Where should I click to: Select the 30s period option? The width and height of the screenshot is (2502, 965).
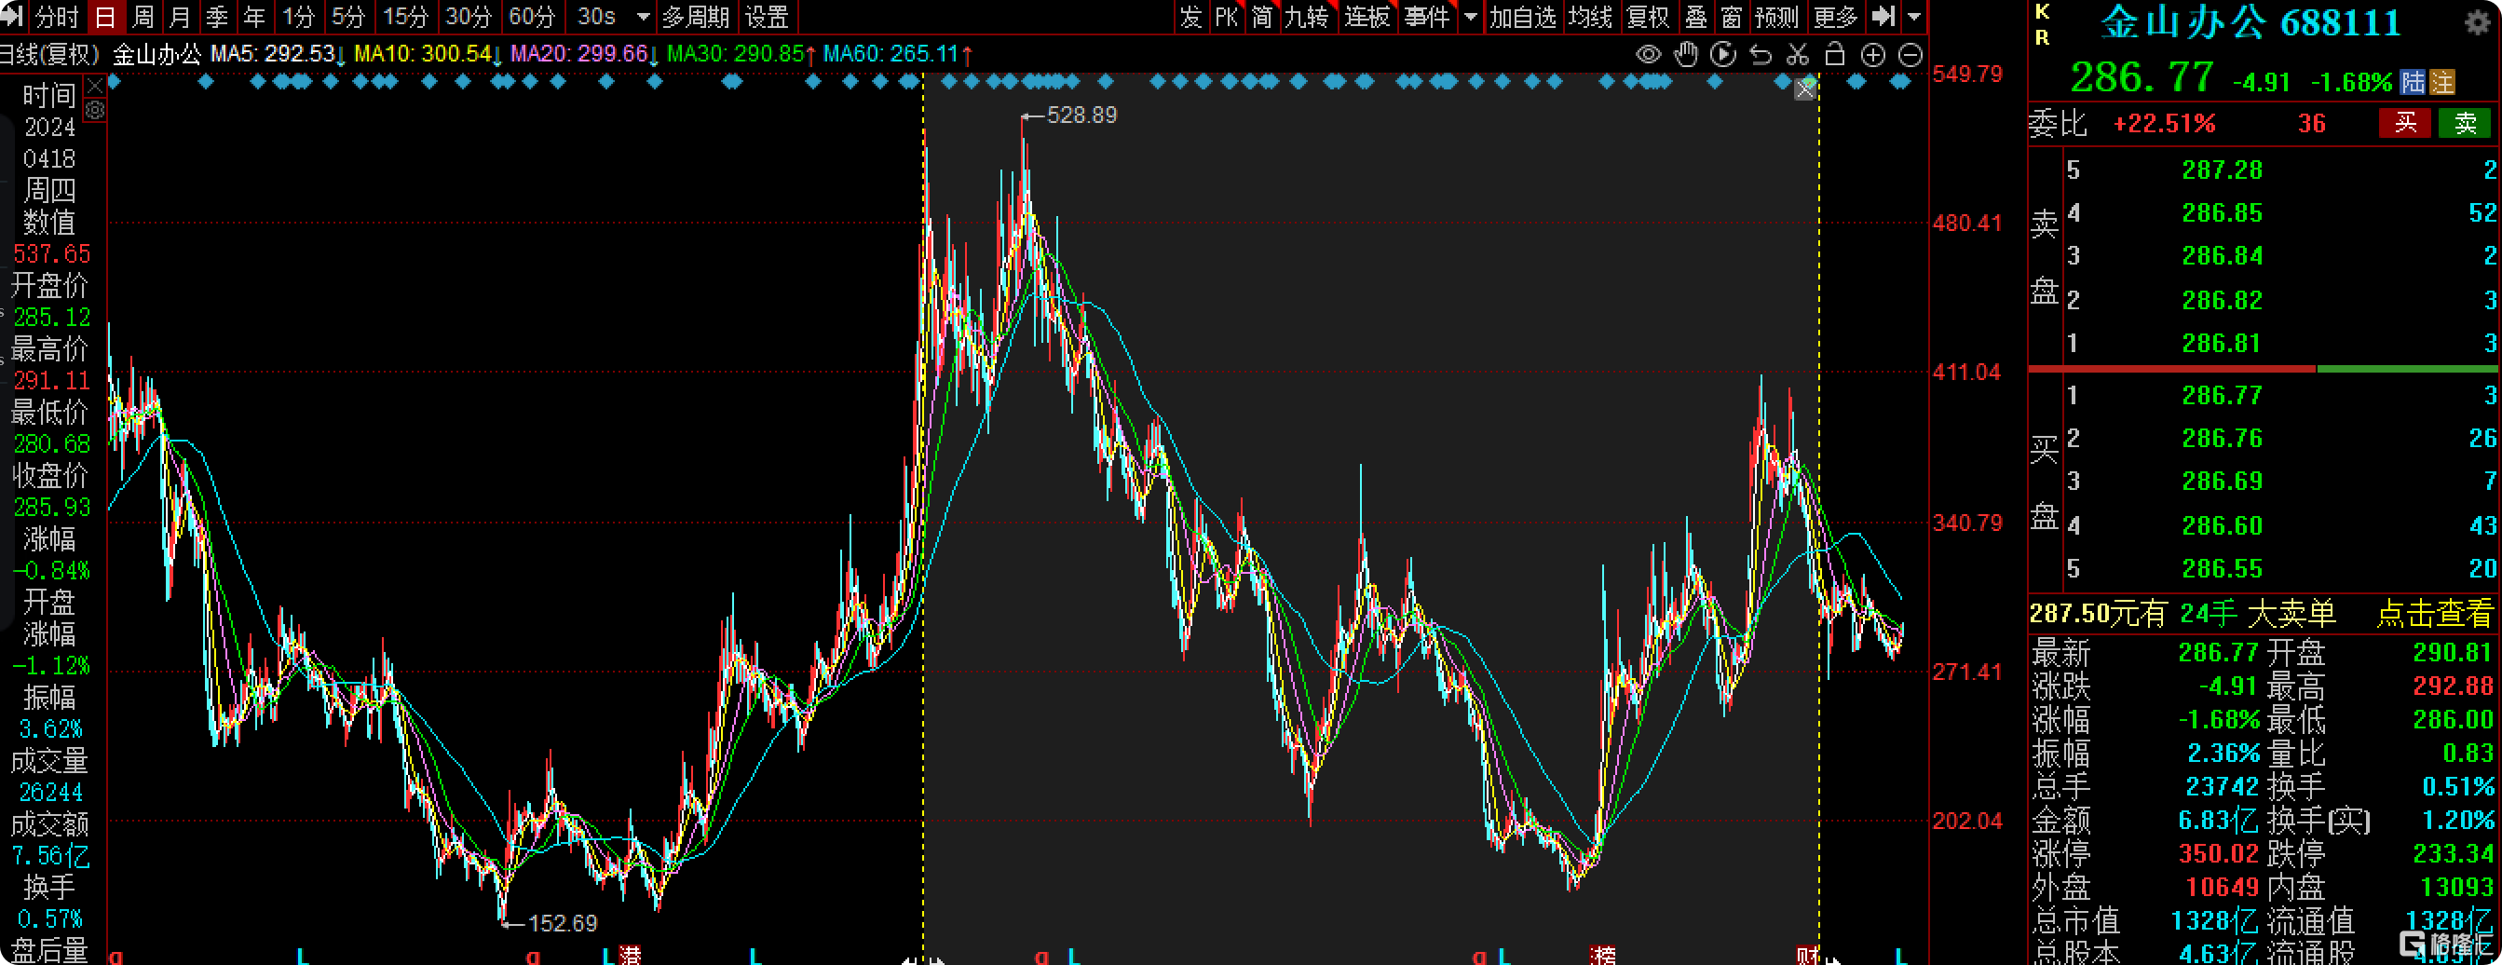596,17
